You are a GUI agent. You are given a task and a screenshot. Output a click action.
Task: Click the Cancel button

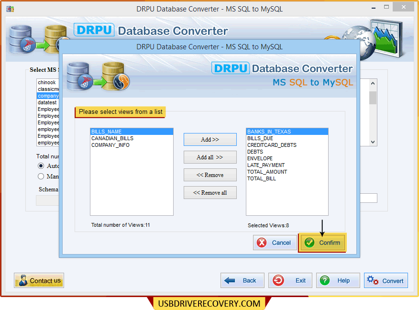(x=275, y=243)
